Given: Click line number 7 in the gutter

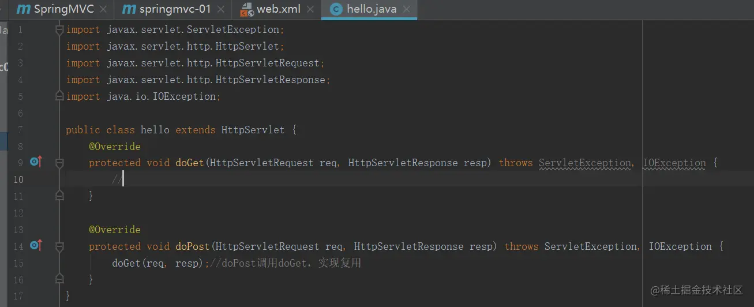Looking at the screenshot, I should [20, 130].
